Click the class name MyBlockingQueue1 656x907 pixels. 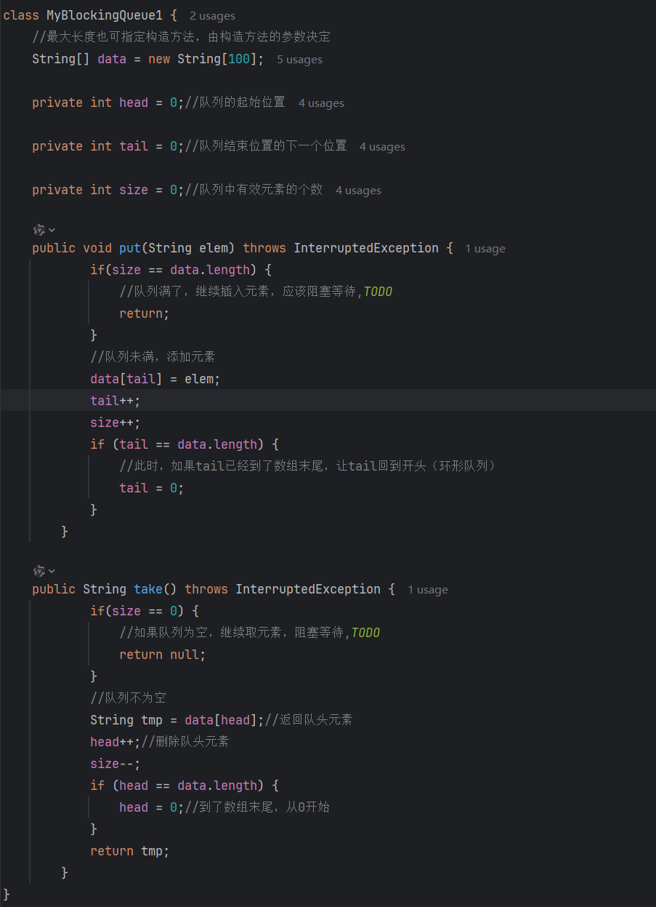point(105,15)
